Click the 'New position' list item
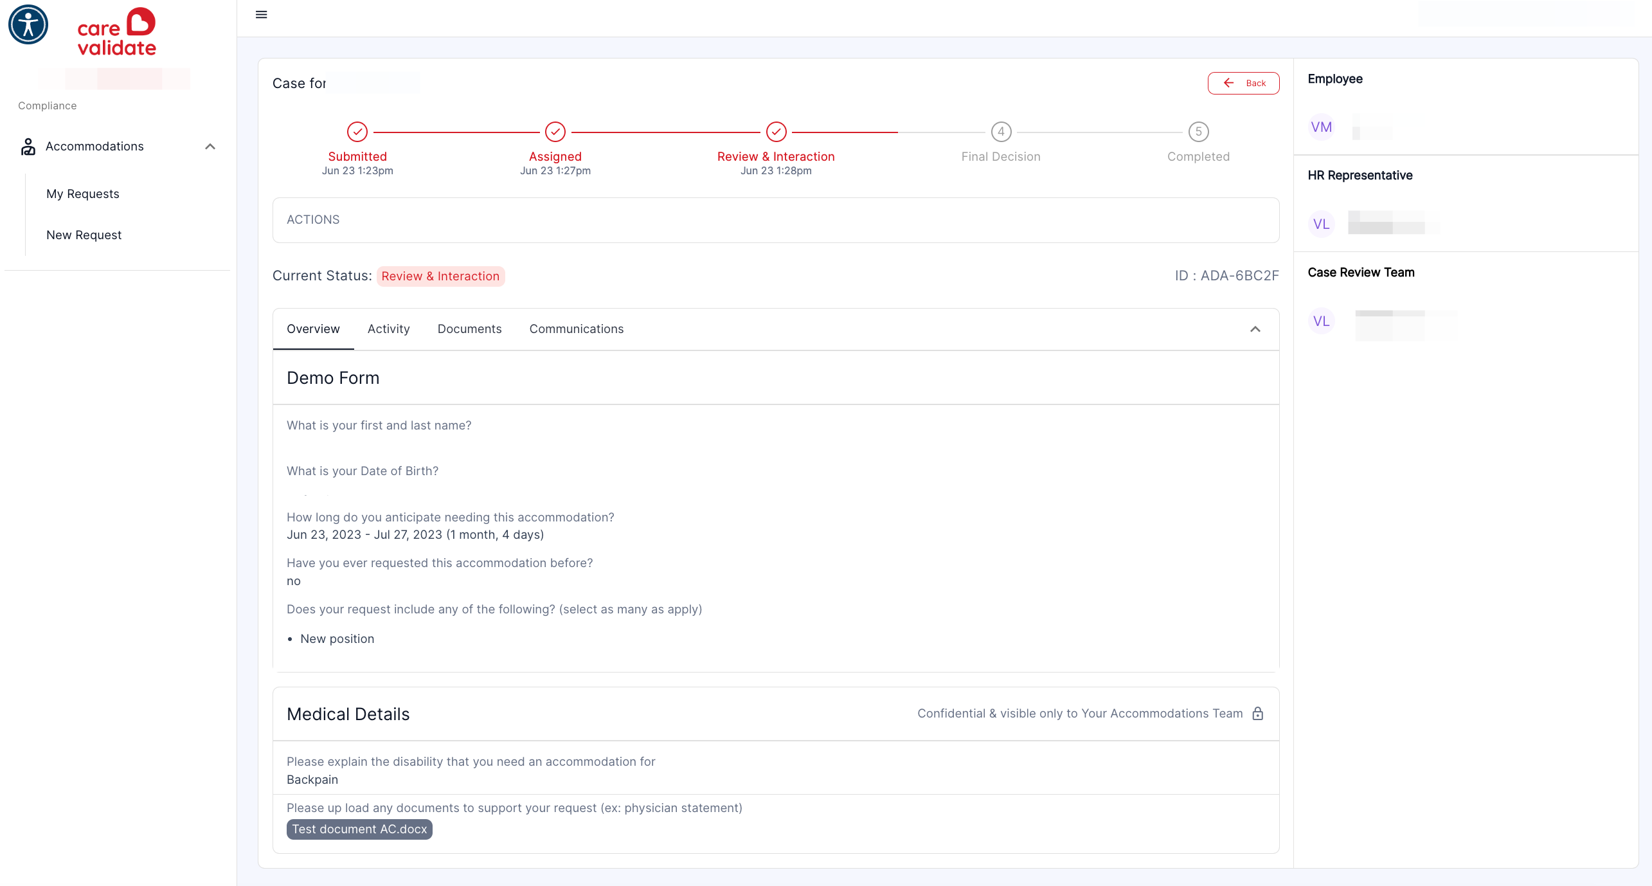This screenshot has width=1652, height=886. pos(337,638)
